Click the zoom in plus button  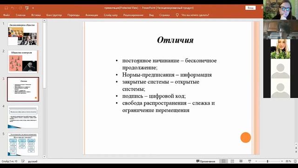(282, 161)
